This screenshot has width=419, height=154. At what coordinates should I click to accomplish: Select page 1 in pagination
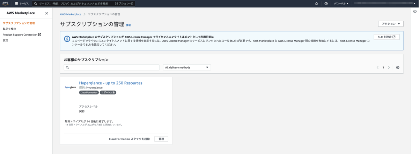click(x=383, y=68)
